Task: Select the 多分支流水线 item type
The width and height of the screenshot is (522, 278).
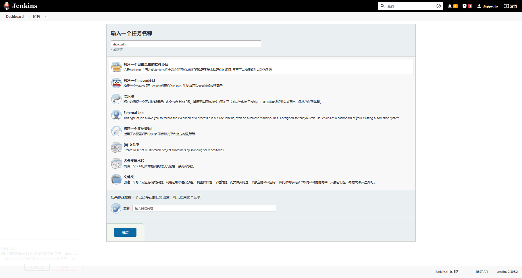Action: tap(134, 161)
